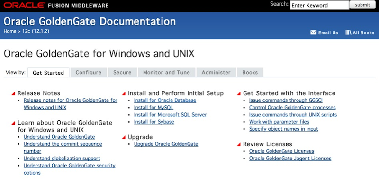
Task: Click red triangle beside Release Notes
Action: pyautogui.click(x=13, y=93)
